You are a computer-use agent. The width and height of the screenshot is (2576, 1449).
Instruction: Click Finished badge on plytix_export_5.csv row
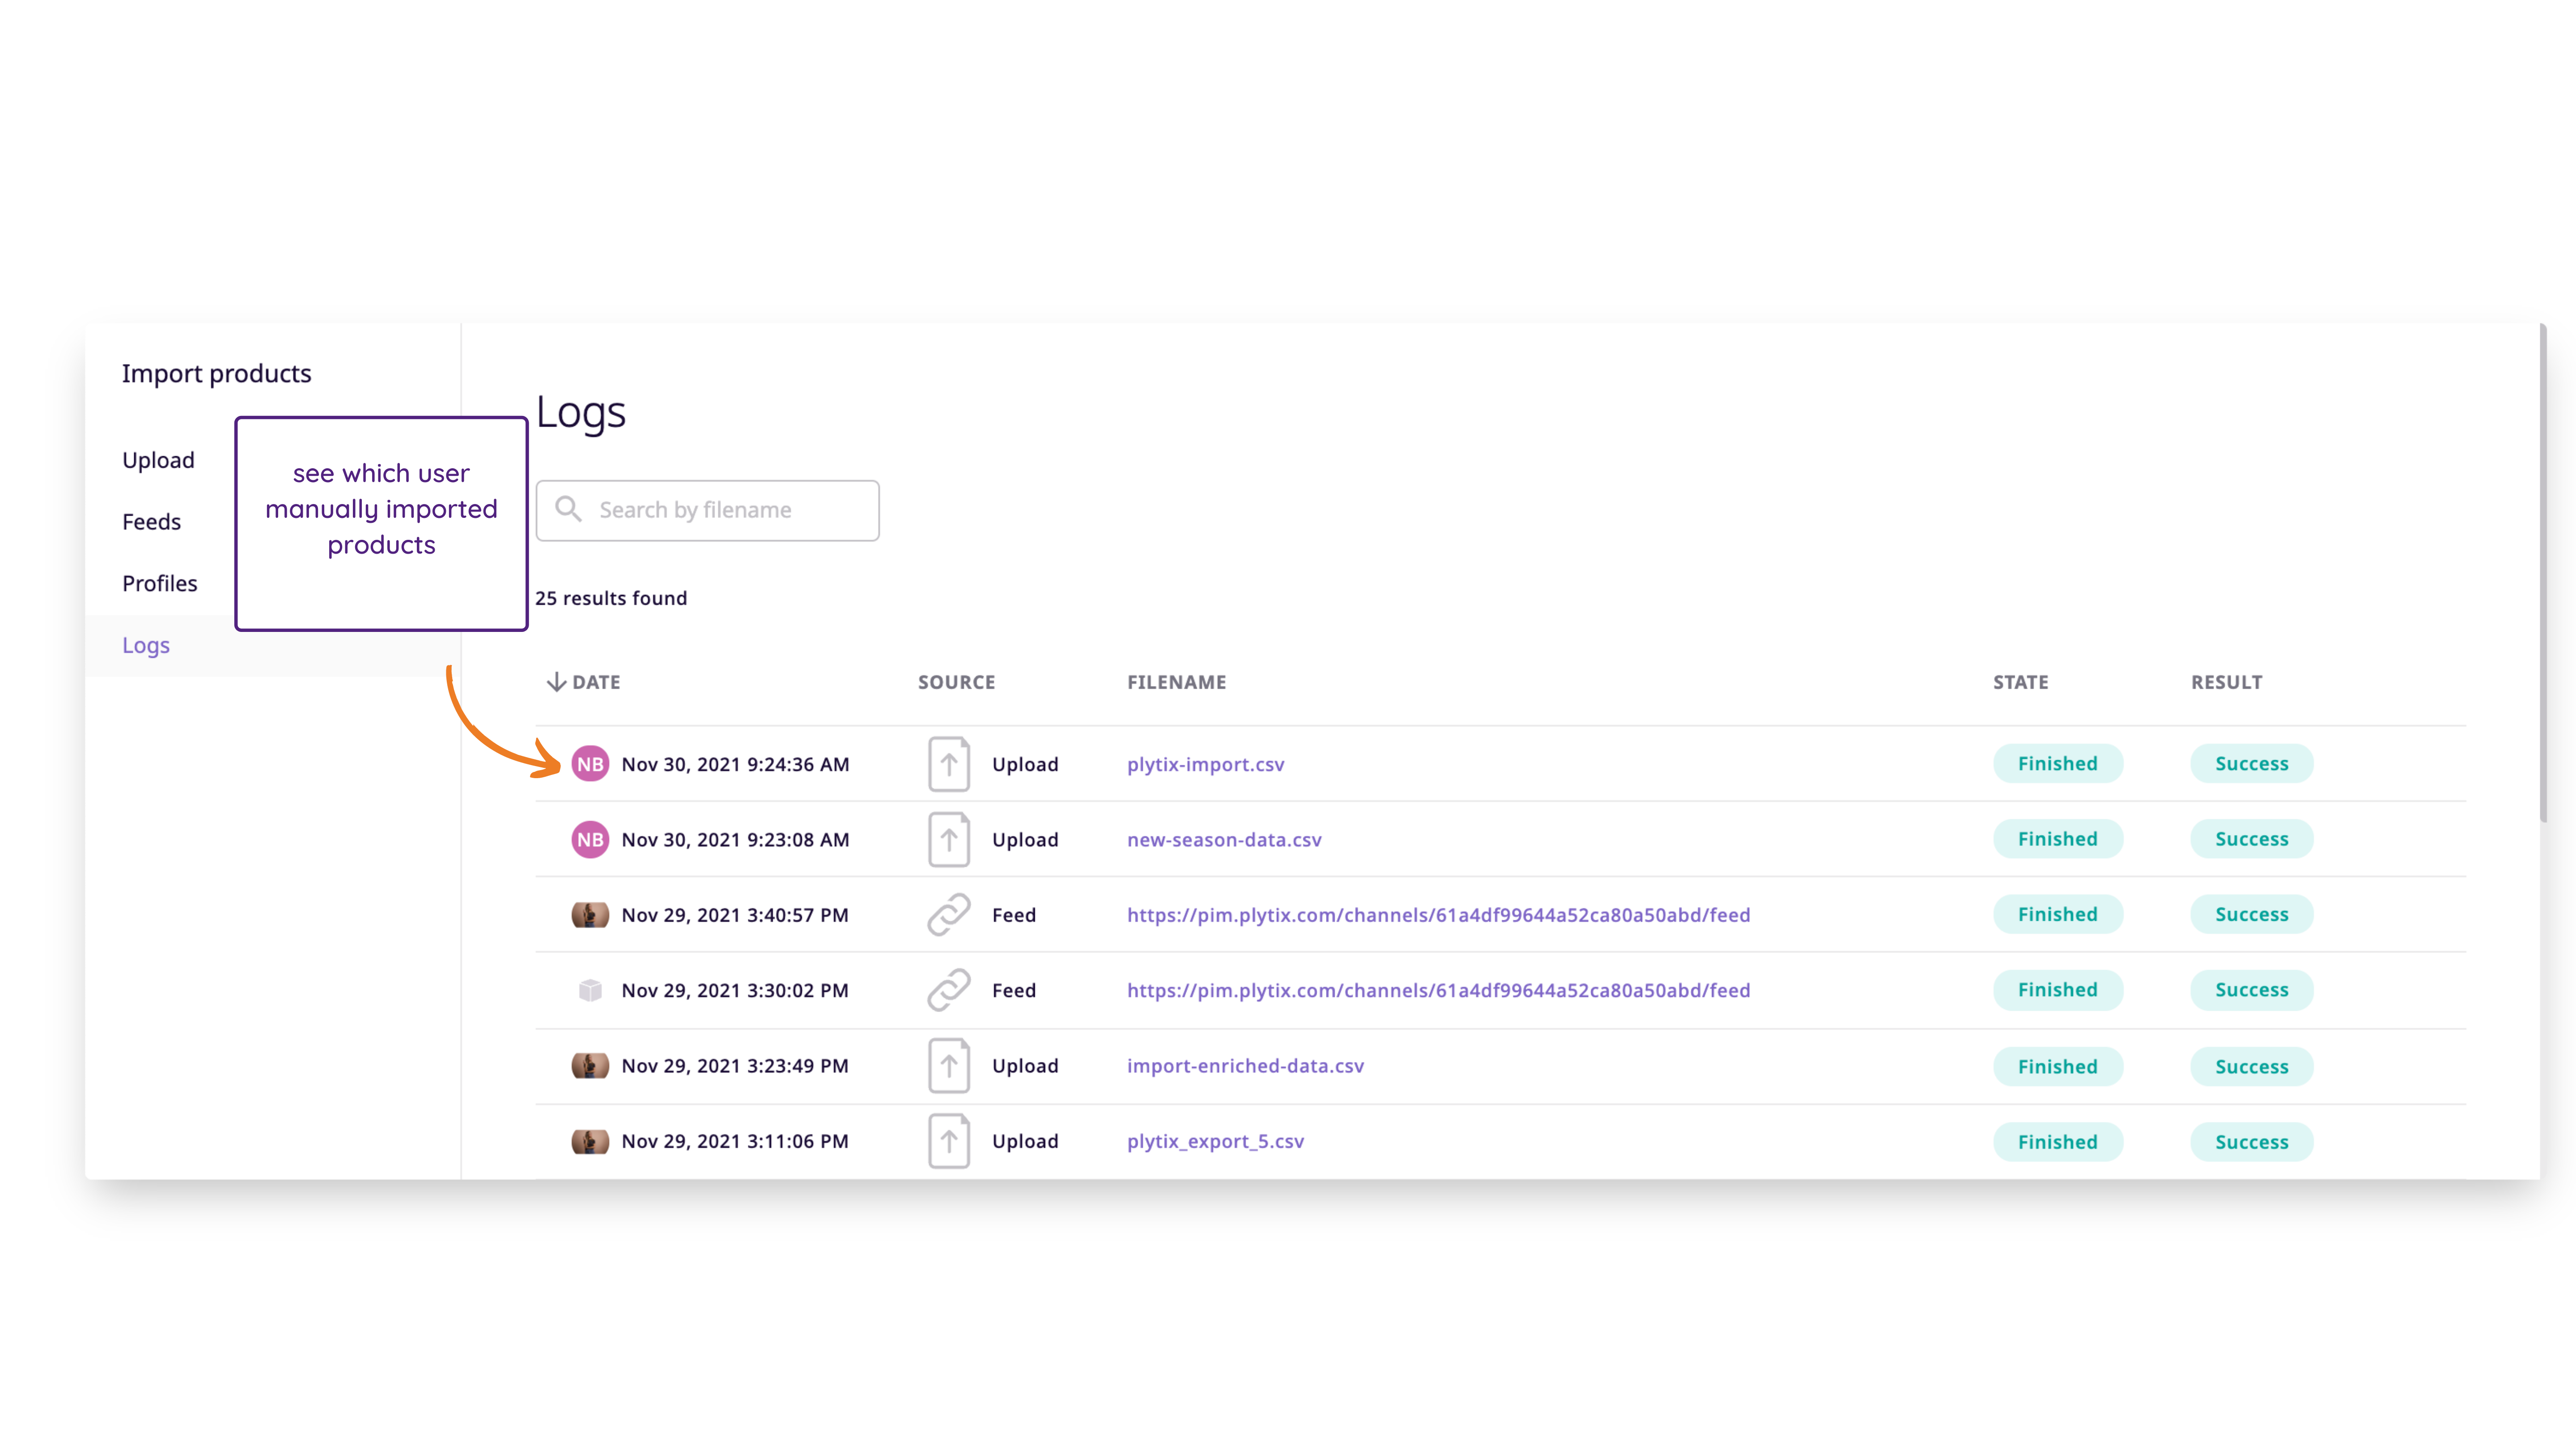point(2057,1142)
